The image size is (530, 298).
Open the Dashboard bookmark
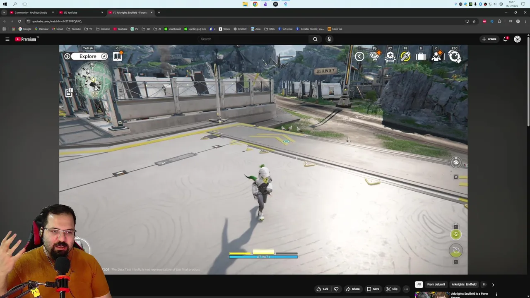pyautogui.click(x=172, y=29)
